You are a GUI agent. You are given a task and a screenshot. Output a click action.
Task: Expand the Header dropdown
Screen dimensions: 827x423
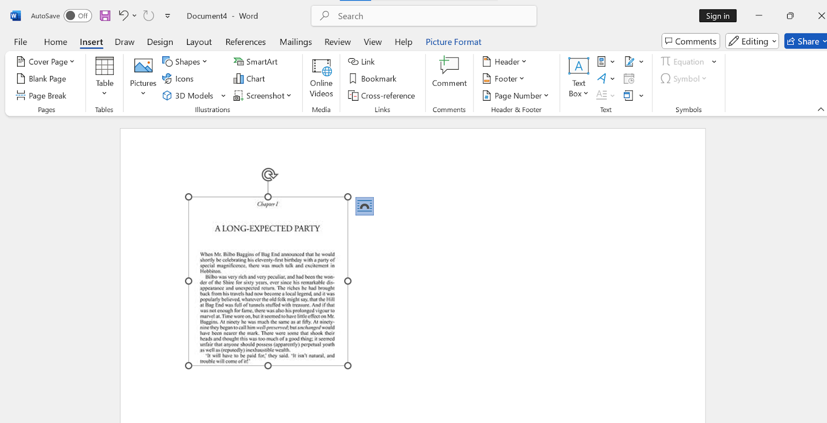coord(524,61)
